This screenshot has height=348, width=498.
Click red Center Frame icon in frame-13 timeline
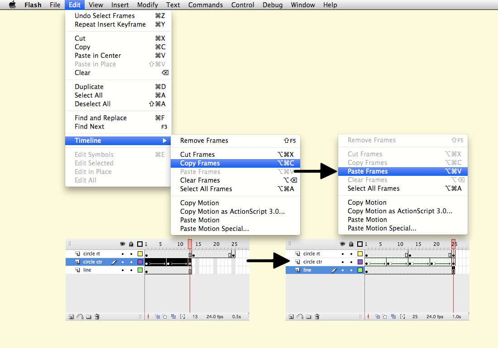click(148, 317)
